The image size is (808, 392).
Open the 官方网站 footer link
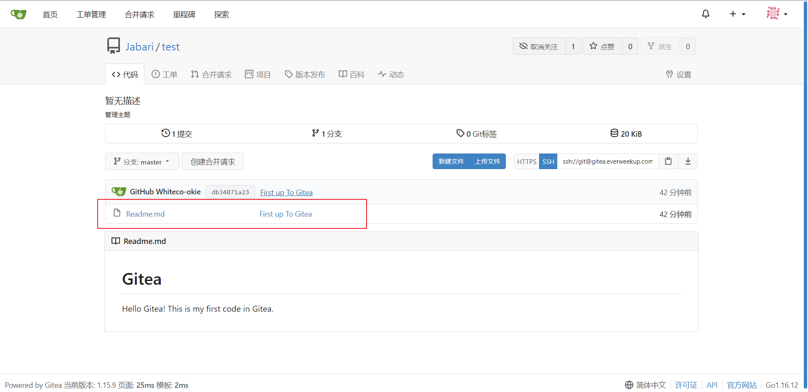(742, 385)
